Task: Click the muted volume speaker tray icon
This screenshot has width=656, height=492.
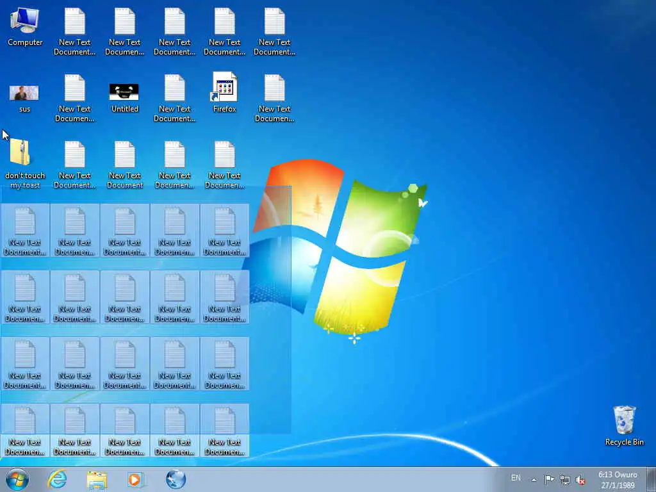Action: (x=580, y=480)
